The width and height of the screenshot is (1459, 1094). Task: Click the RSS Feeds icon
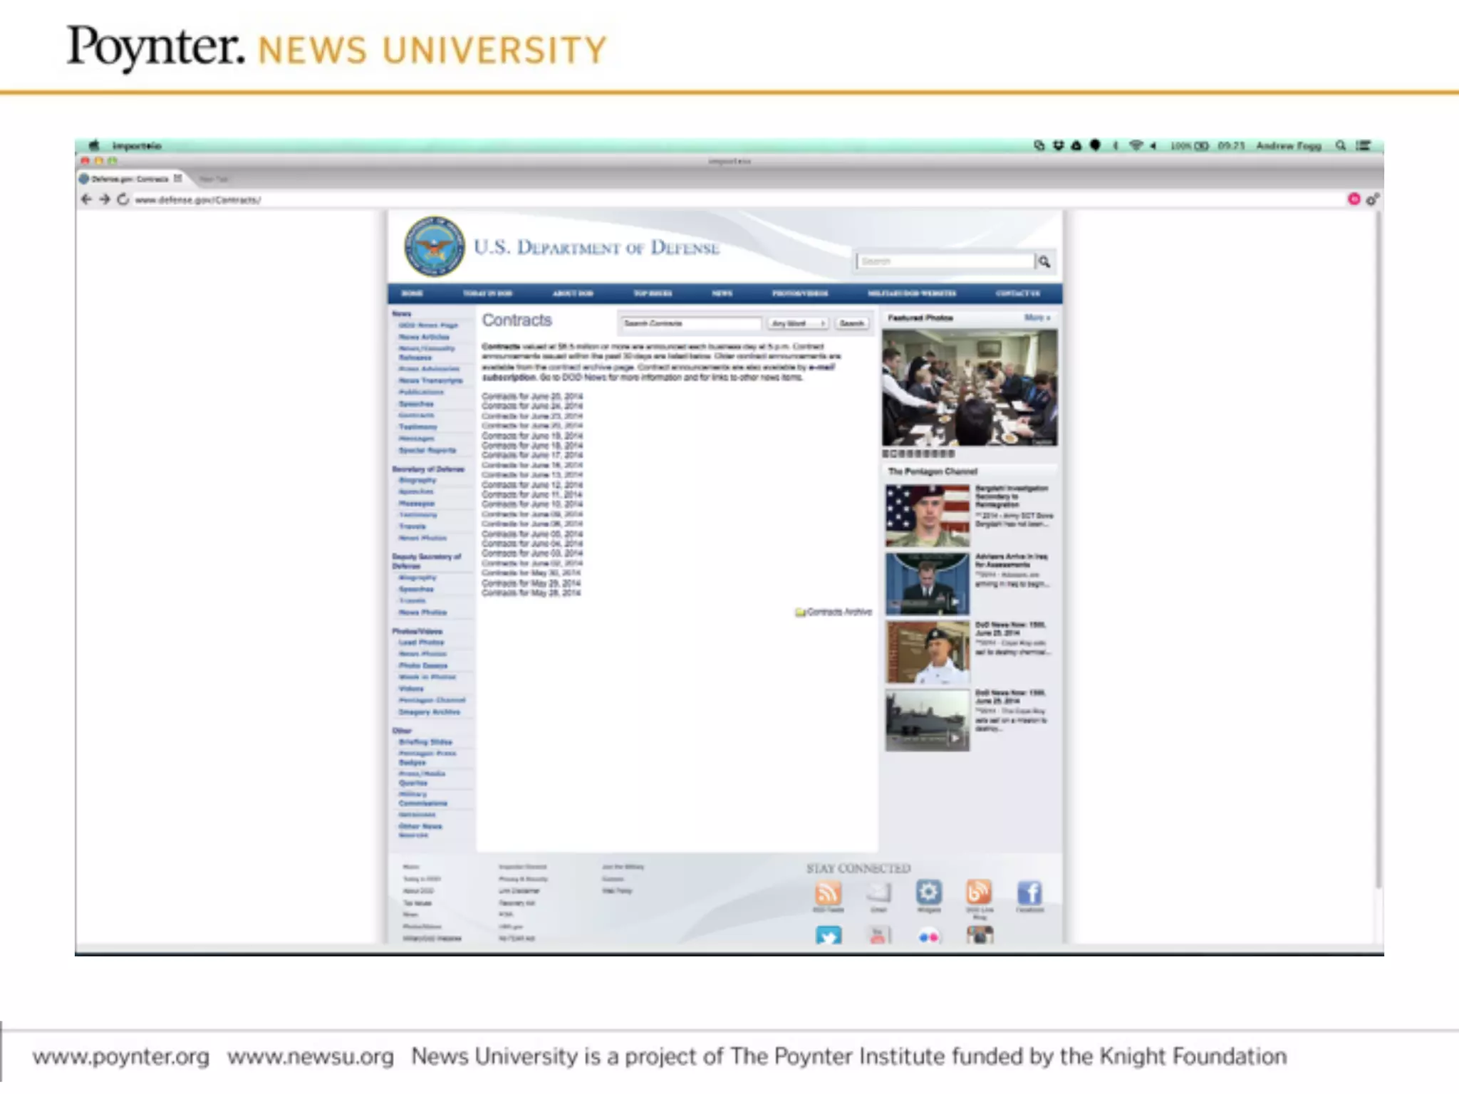click(x=828, y=892)
